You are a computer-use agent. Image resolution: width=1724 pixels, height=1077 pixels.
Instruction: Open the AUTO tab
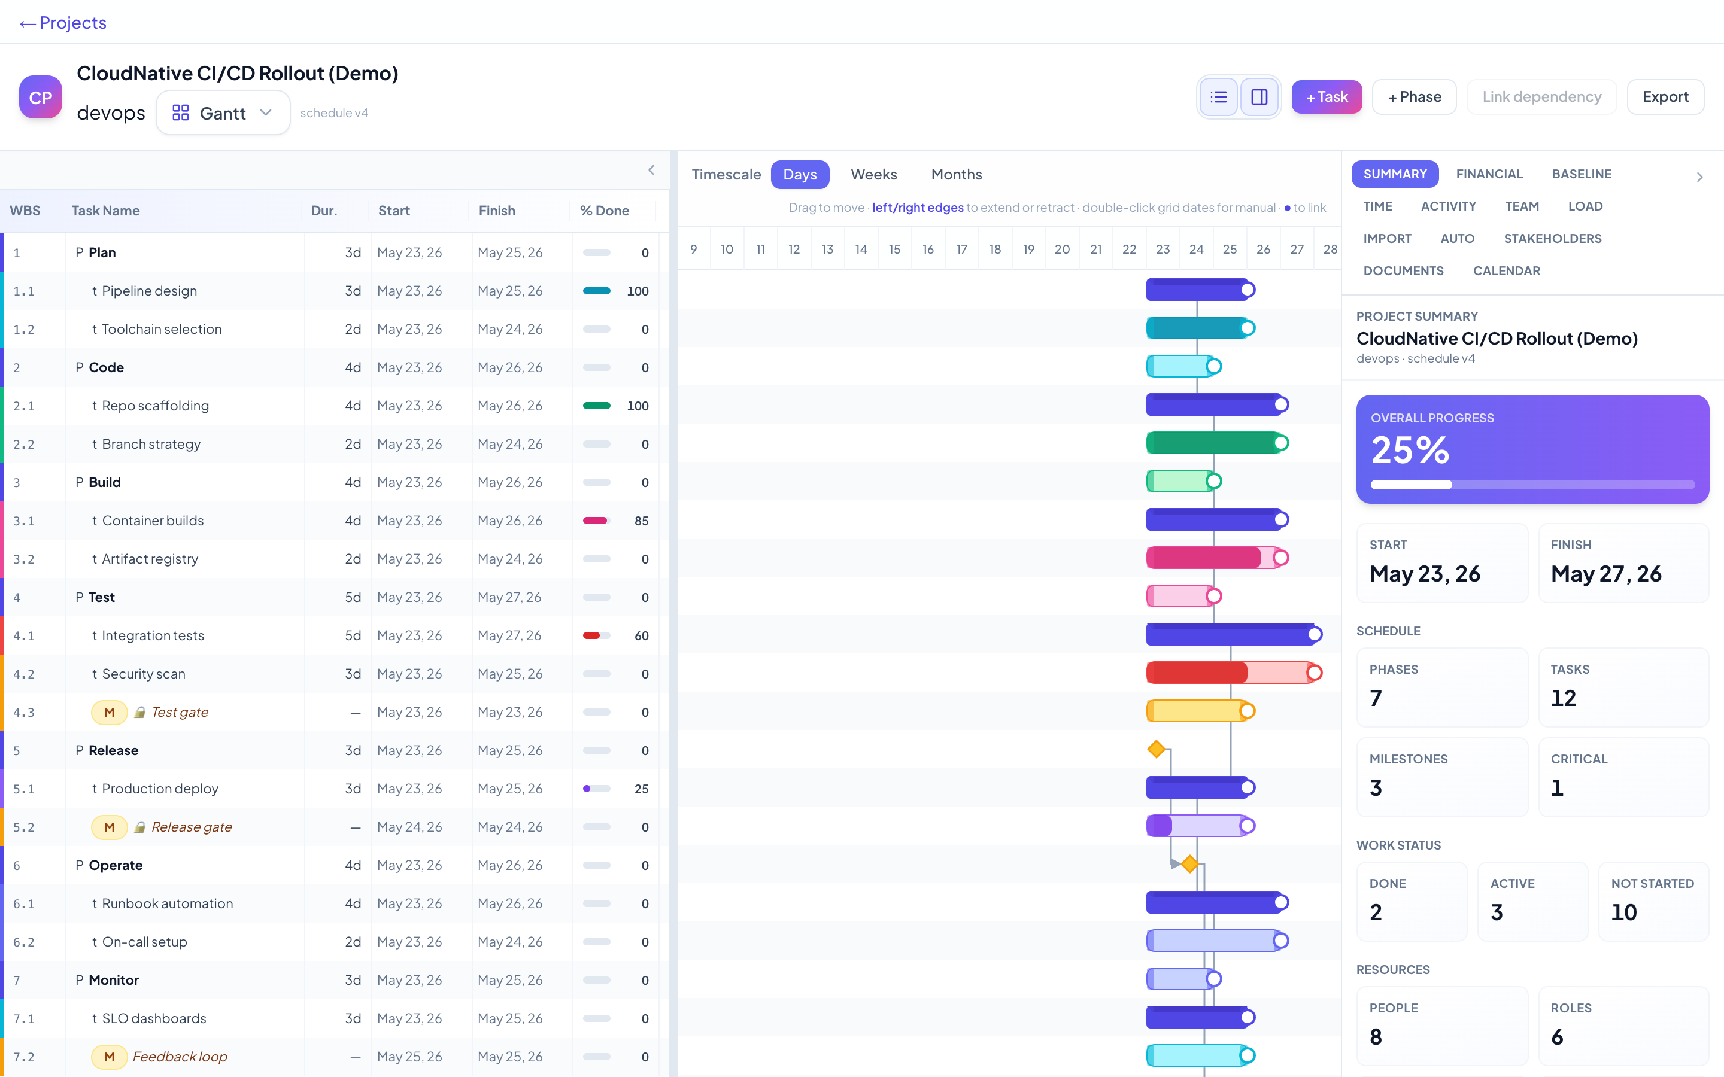[1457, 239]
